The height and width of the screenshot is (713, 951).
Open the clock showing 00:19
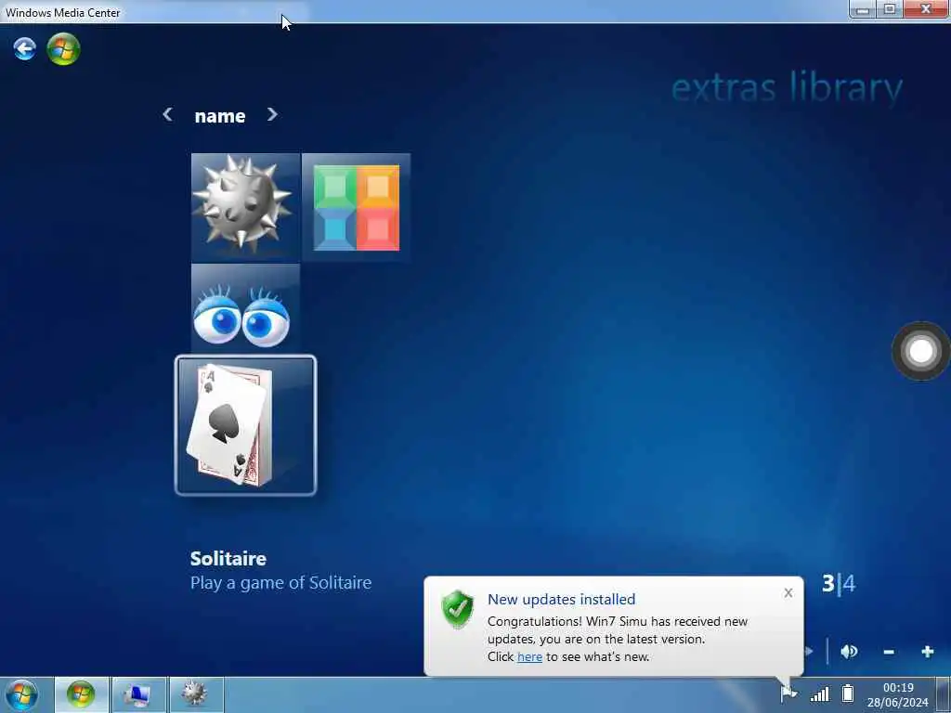898,694
